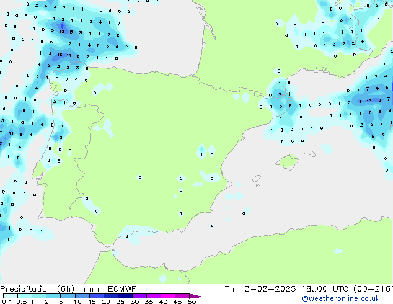Click Ibiza island on the map
This screenshot has width=393, height=304.
[257, 179]
